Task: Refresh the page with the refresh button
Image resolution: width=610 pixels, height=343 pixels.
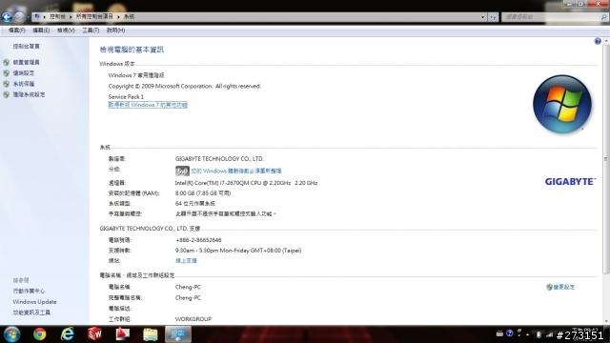Action: (x=493, y=17)
